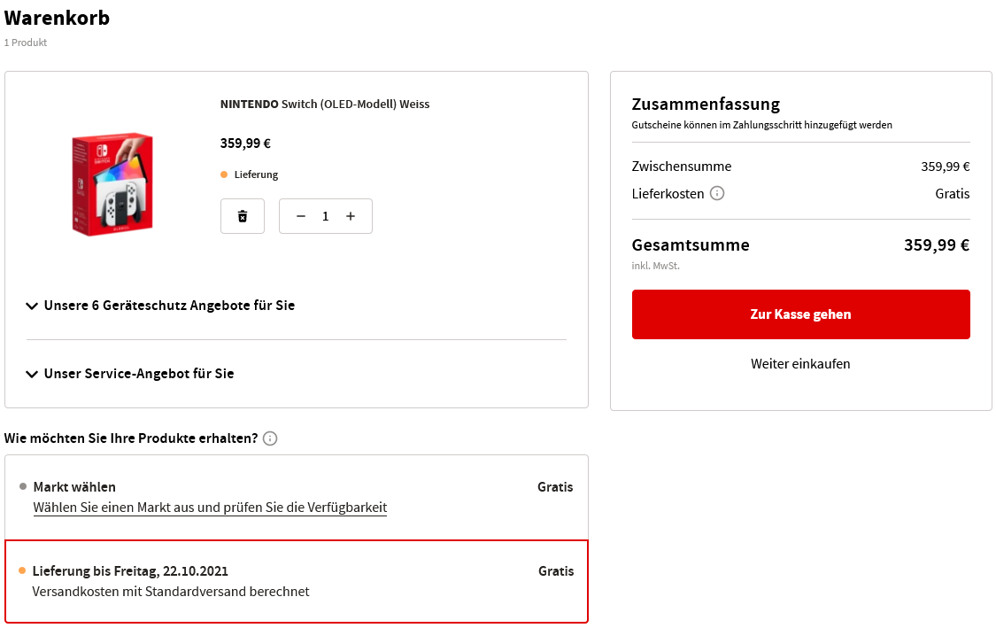The width and height of the screenshot is (996, 628).
Task: Click gray dot beside Markt wählen
Action: (x=23, y=486)
